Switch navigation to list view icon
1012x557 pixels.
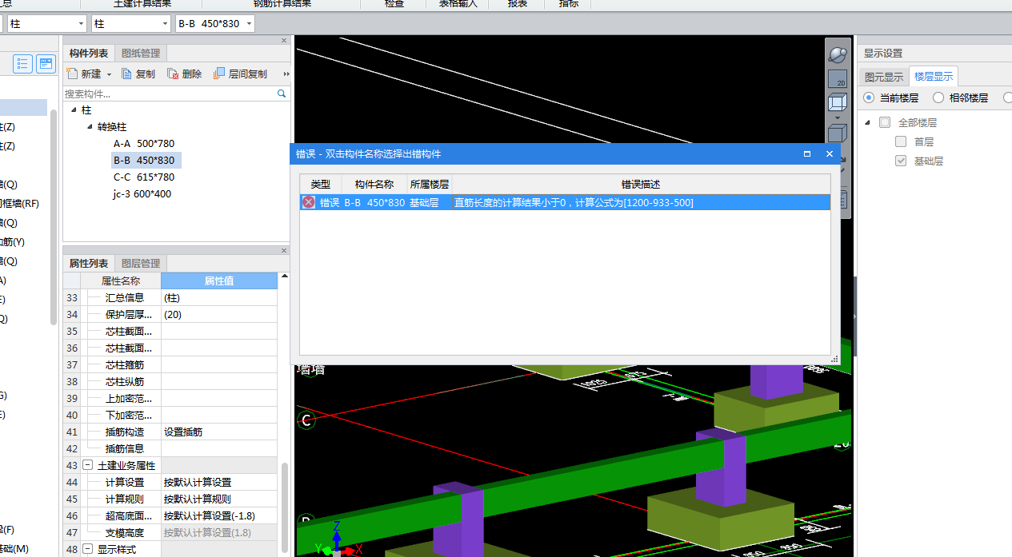[22, 64]
